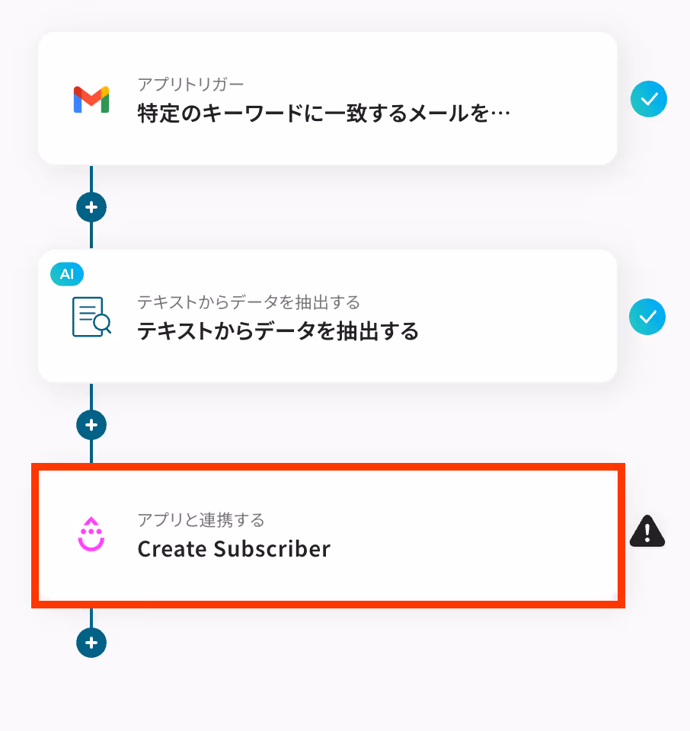Click the black warning triangle beside Create Subscriber
The height and width of the screenshot is (731, 690).
(647, 531)
